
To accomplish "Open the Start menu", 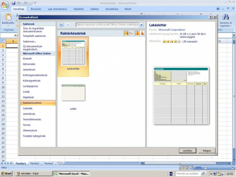I will [7, 174].
